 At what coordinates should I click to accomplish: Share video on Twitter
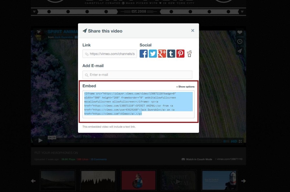point(153,54)
